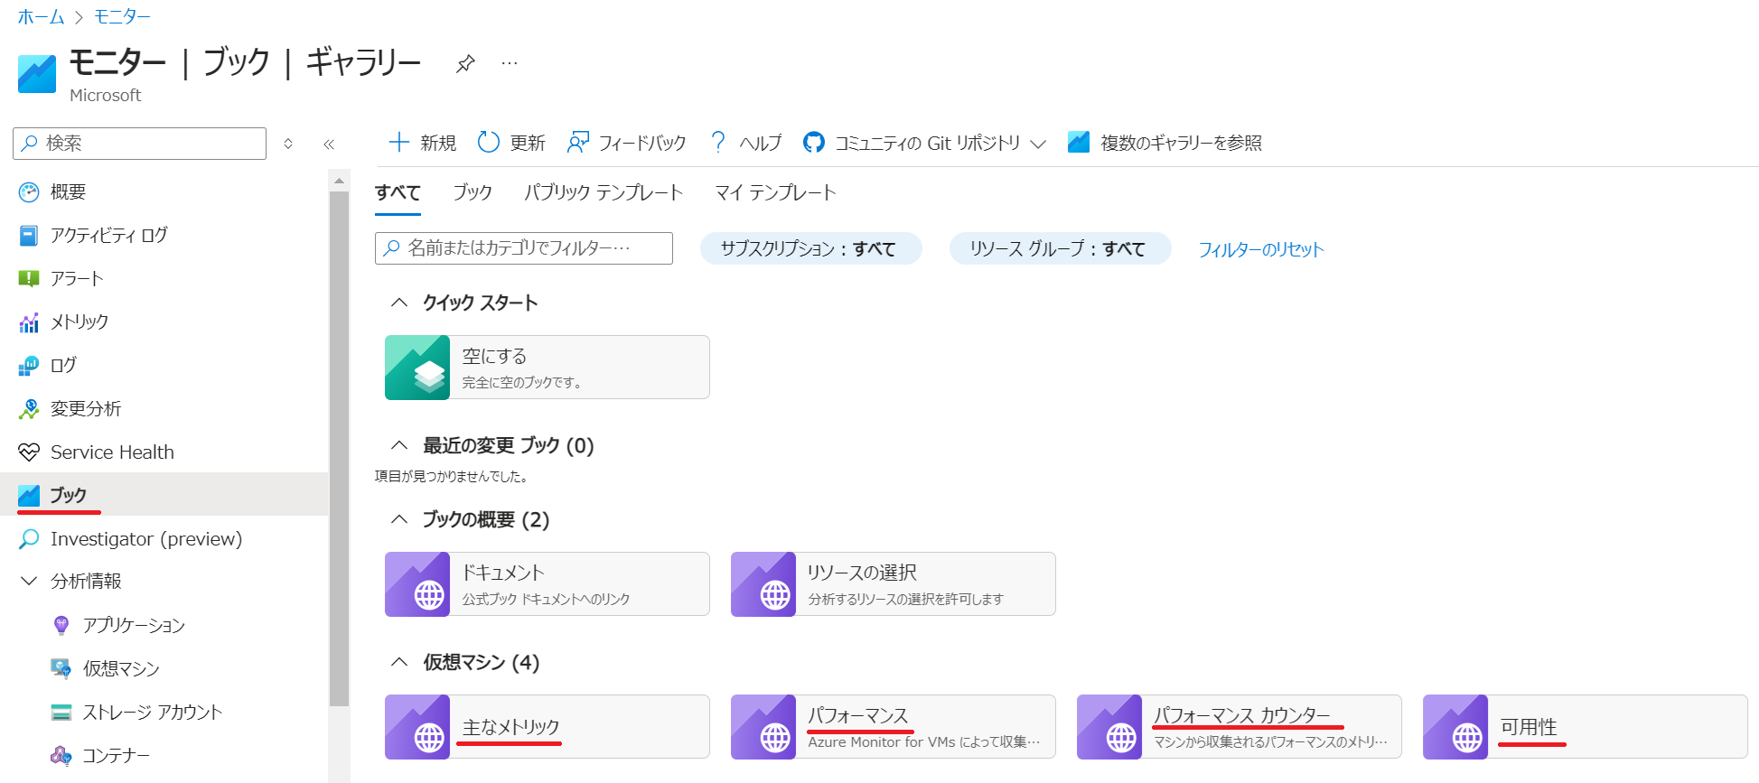
Task: Open the リソースの選択 workbook card
Action: pos(894,584)
